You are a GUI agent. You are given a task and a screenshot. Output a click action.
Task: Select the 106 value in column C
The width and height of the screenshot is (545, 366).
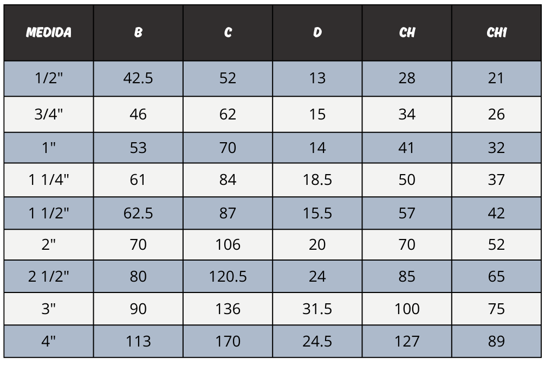coord(228,244)
